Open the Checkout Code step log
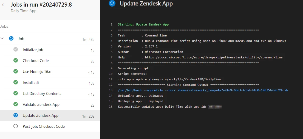The width and height of the screenshot is (303, 139). click(50, 61)
